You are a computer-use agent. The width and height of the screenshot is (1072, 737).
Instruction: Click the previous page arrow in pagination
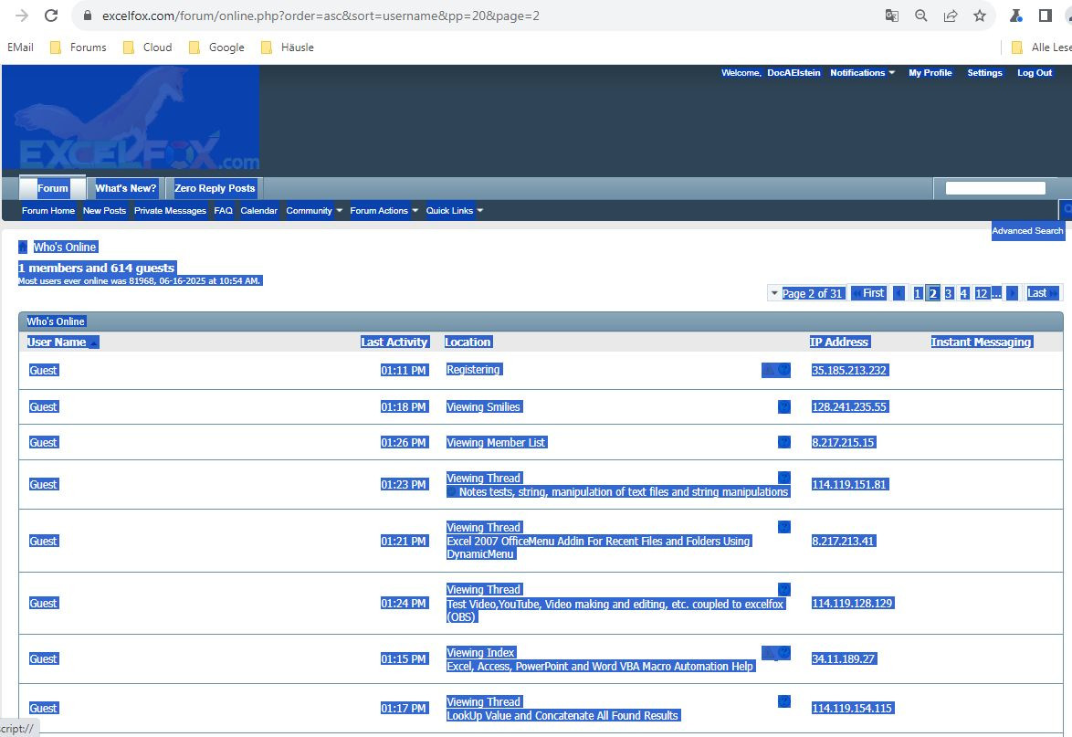(899, 293)
